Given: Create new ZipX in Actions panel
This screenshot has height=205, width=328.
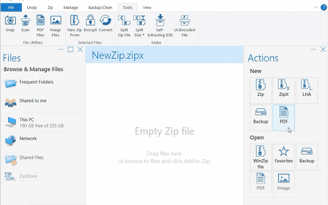Looking at the screenshot, I should (283, 90).
